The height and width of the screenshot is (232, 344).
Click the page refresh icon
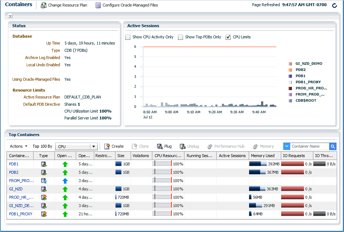tap(334, 5)
